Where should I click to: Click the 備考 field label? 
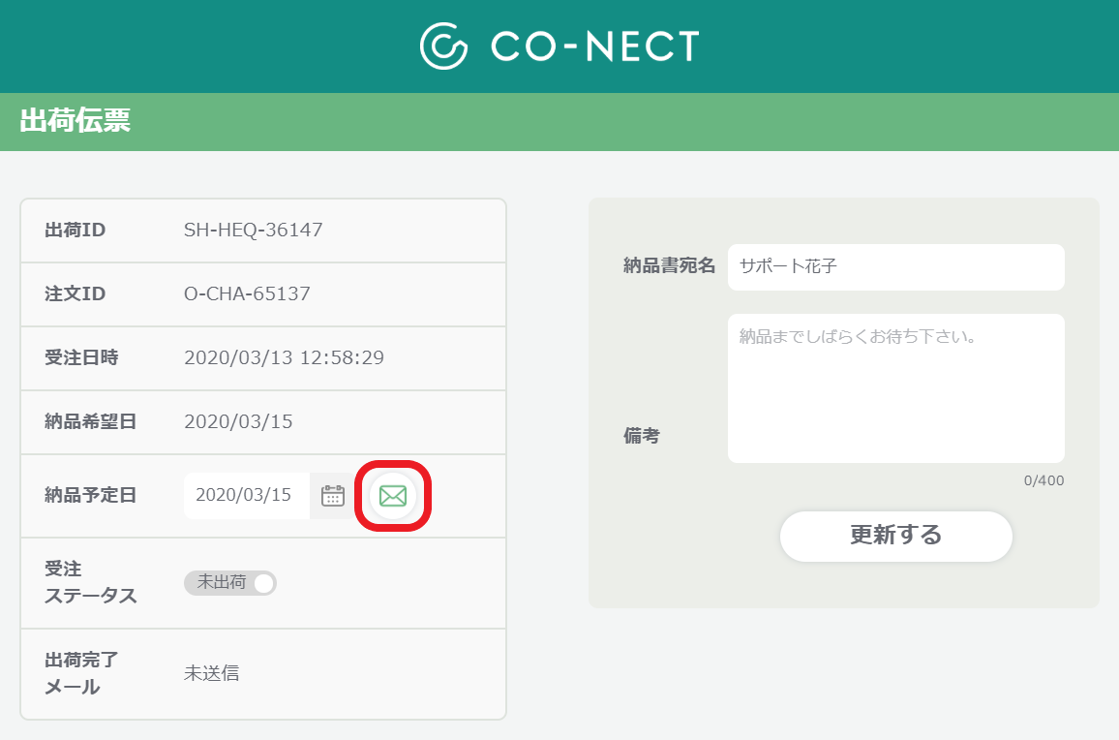(x=642, y=436)
